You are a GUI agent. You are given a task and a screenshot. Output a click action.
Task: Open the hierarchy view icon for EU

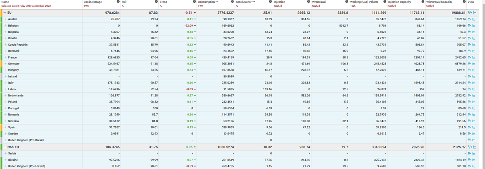[x=469, y=13]
